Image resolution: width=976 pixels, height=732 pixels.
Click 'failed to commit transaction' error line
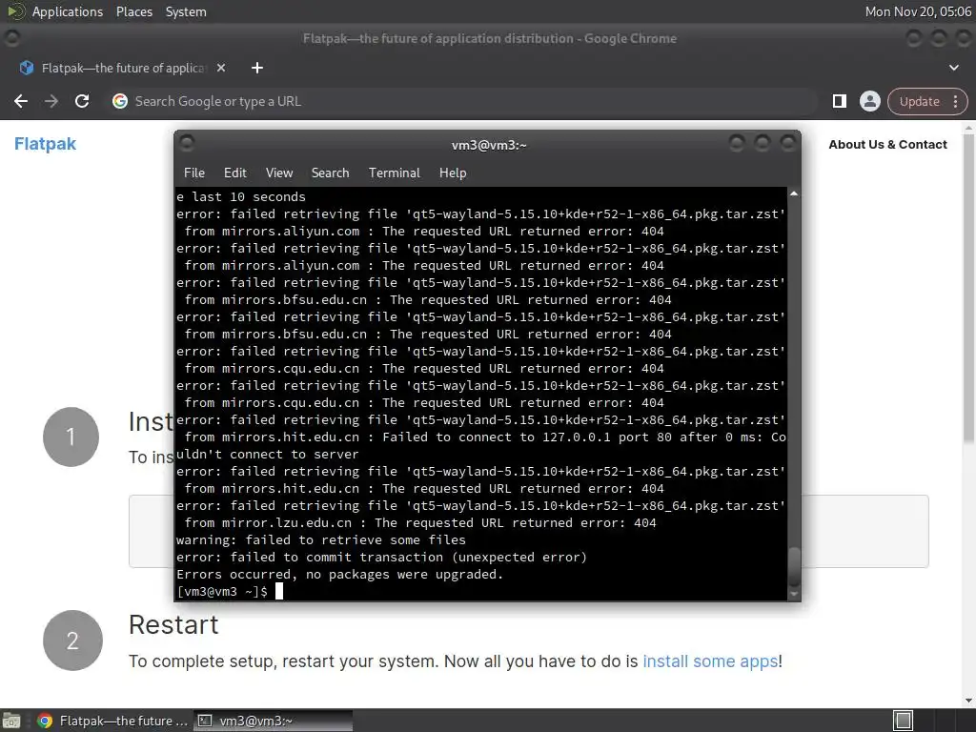(381, 557)
